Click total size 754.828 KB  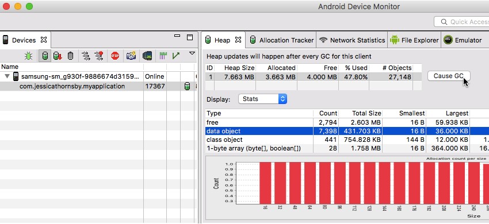coord(362,140)
